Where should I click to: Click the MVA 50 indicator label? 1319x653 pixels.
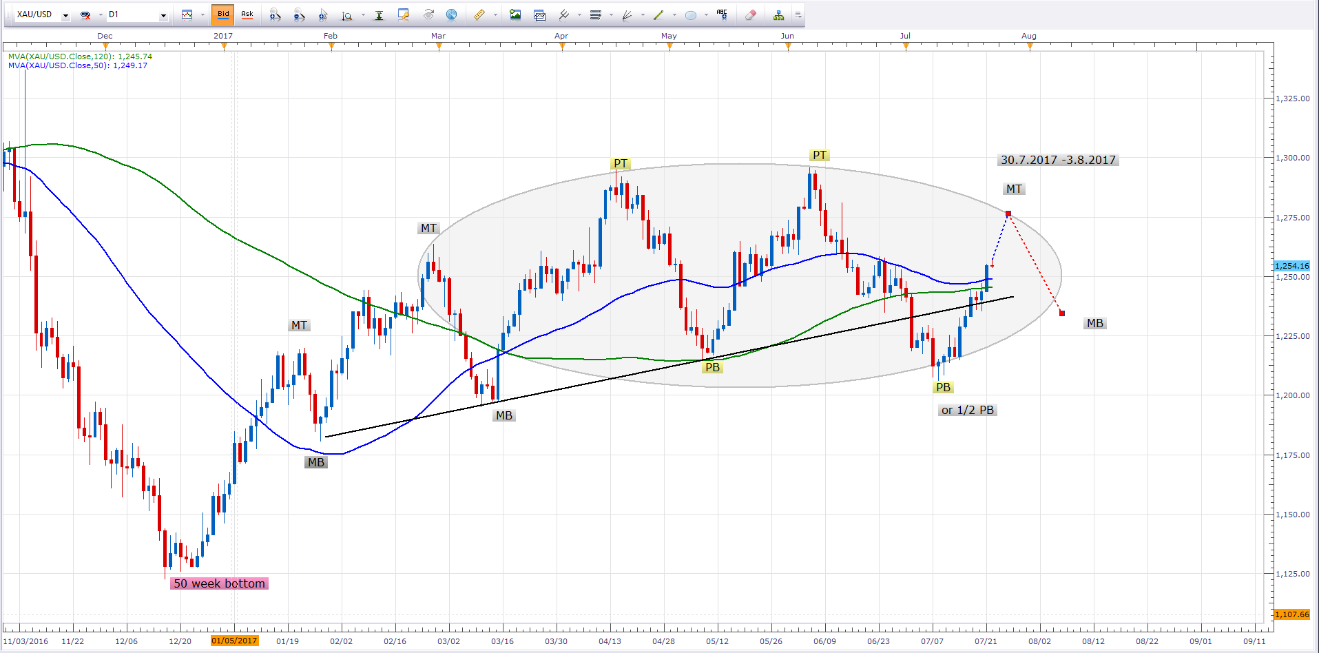click(77, 65)
